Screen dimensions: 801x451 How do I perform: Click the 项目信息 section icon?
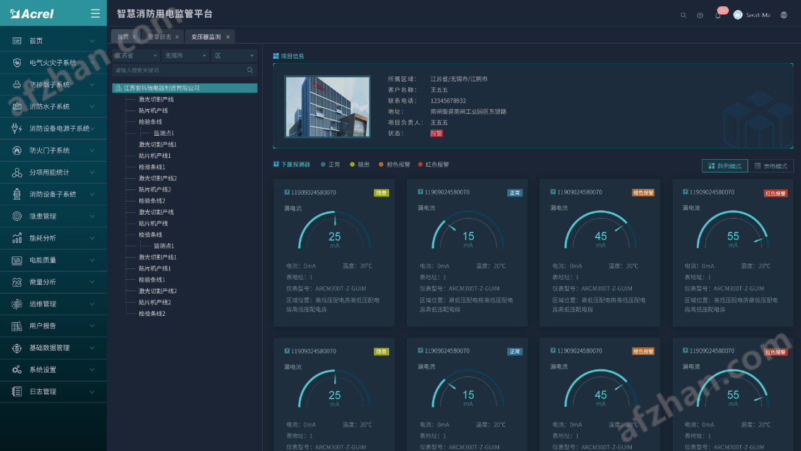pos(276,56)
